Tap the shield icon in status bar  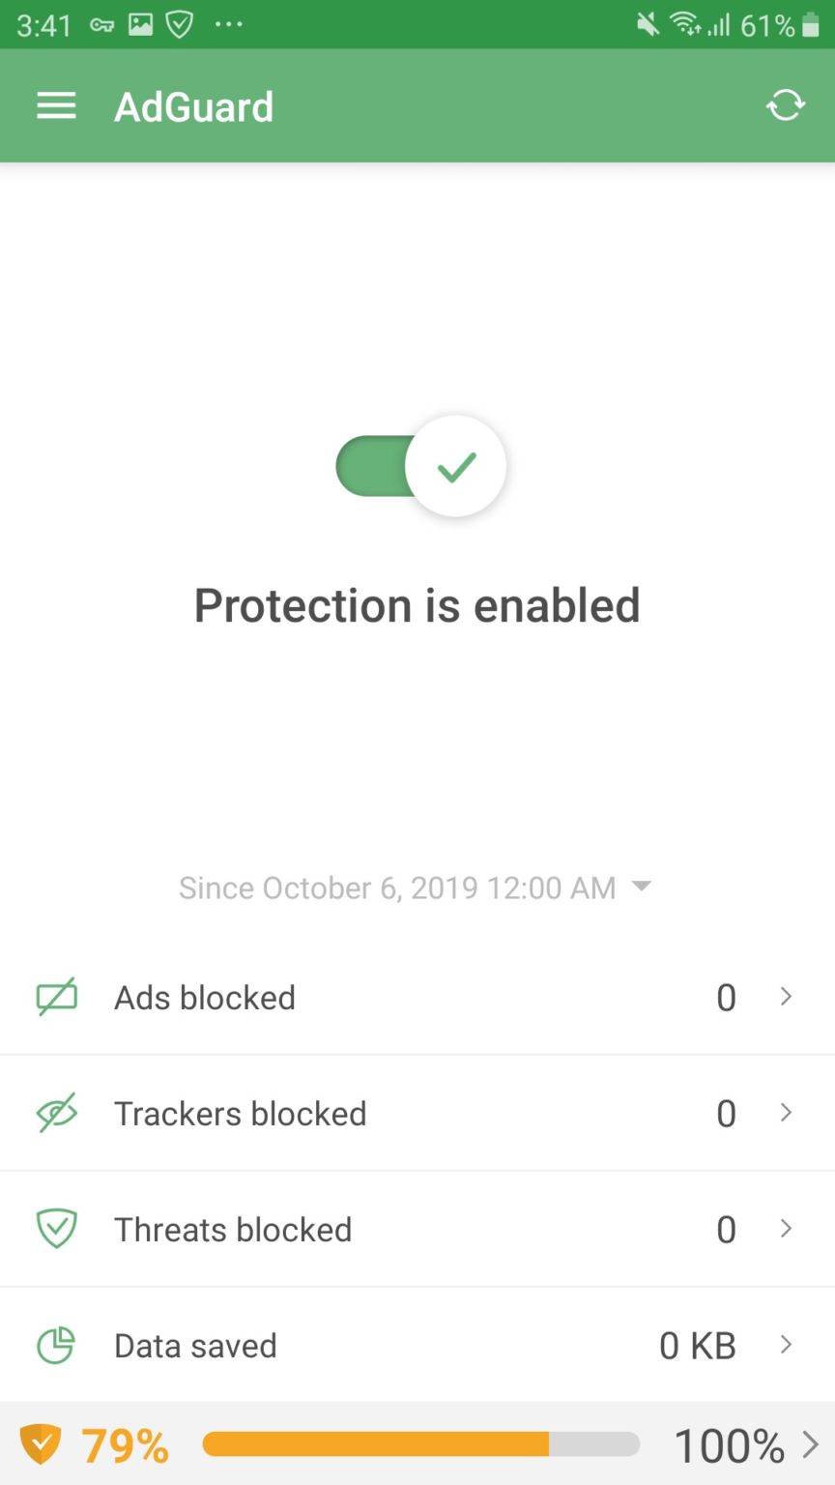pos(180,24)
